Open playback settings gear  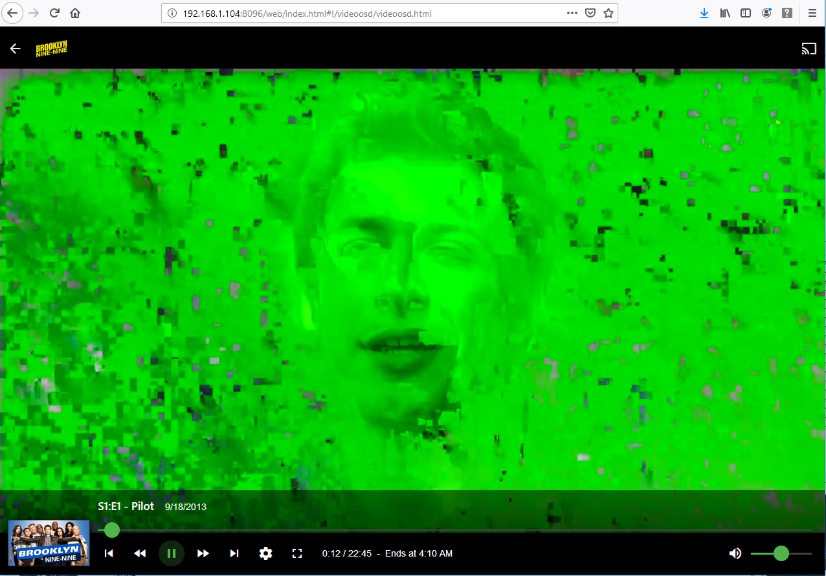click(265, 553)
